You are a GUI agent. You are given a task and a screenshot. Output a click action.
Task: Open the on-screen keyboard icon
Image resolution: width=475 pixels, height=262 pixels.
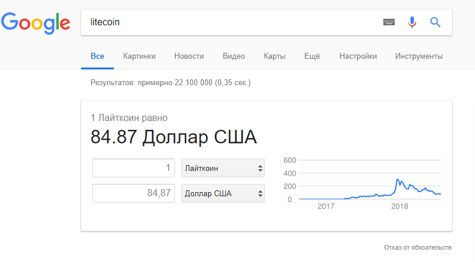coord(389,22)
